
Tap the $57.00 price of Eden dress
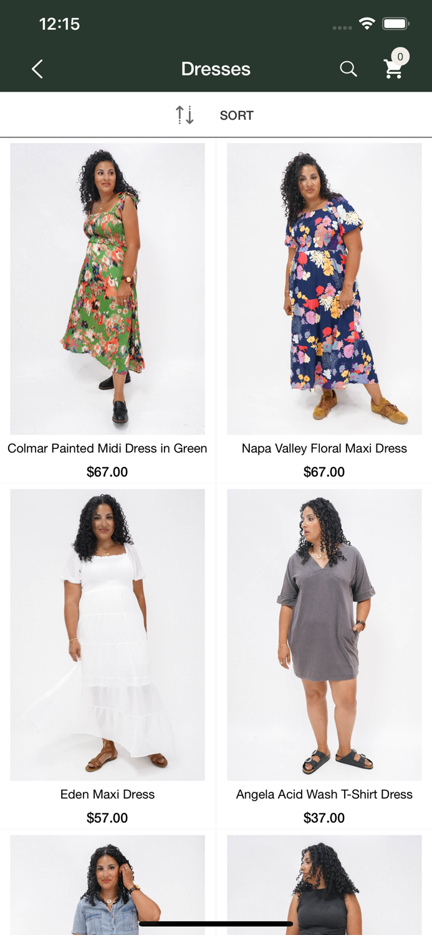click(x=107, y=818)
